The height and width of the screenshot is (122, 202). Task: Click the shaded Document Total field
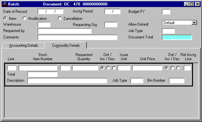point(177,37)
